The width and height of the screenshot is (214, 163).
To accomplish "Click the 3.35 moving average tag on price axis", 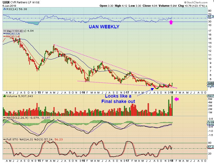I will tap(211, 86).
